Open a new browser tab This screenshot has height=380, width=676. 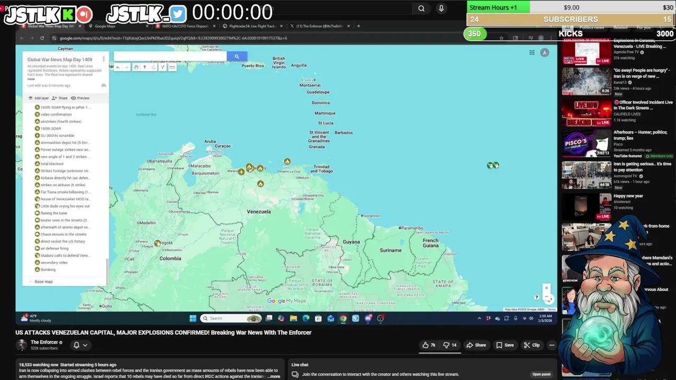359,26
